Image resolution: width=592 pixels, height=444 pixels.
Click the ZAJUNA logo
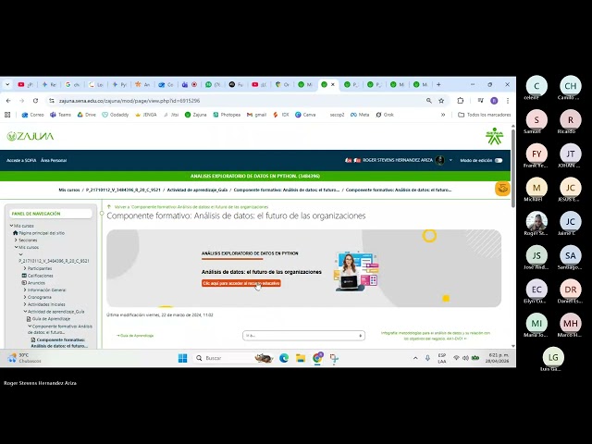click(x=31, y=136)
